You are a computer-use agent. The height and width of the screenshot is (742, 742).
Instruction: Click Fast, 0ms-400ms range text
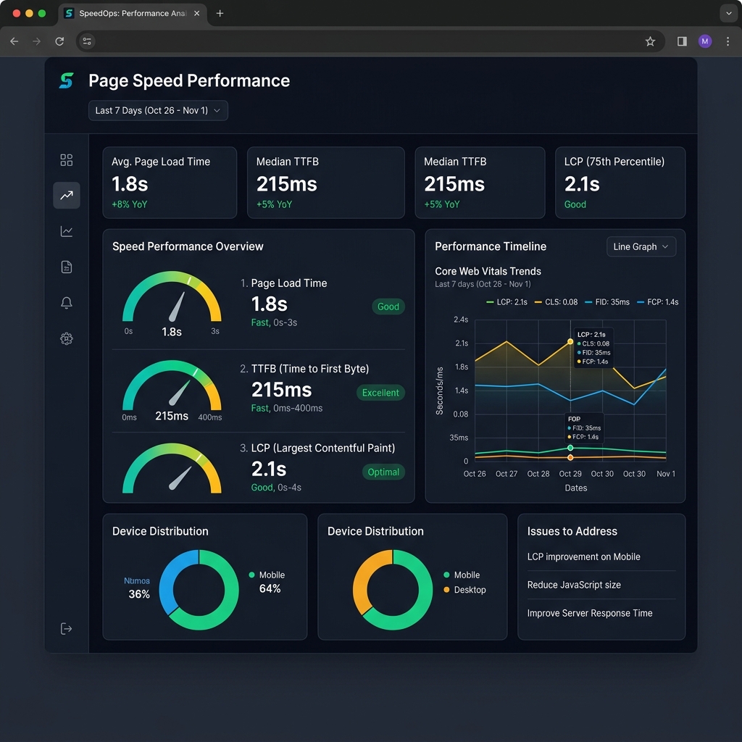287,408
